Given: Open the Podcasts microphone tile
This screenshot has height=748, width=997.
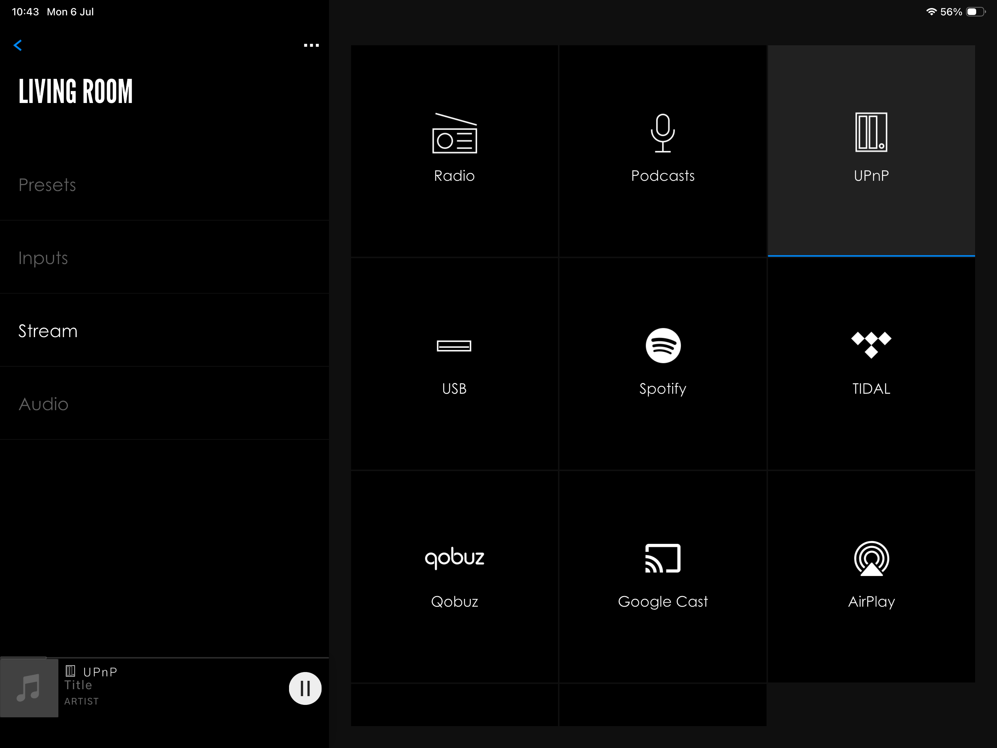Looking at the screenshot, I should pyautogui.click(x=663, y=151).
